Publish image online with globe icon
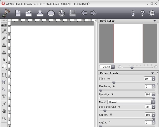 62,13
